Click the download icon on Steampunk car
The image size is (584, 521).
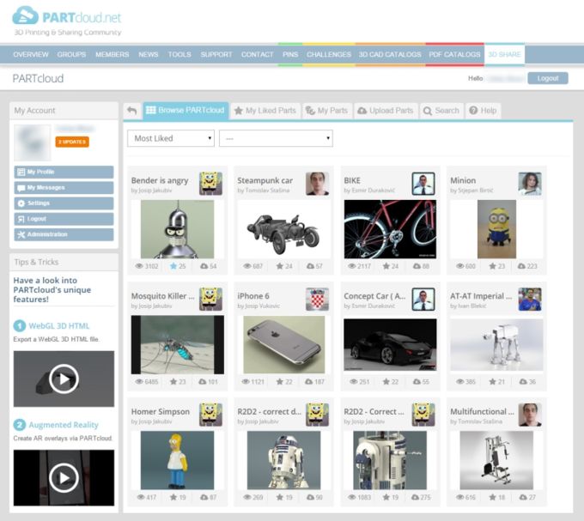[310, 266]
